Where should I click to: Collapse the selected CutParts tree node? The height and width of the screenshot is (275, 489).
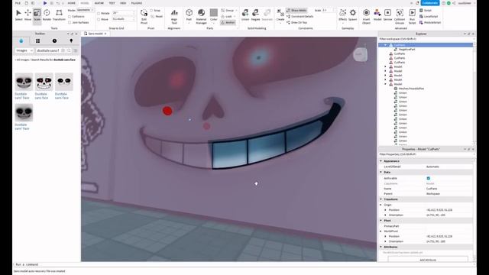385,45
